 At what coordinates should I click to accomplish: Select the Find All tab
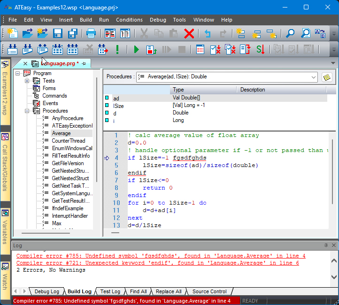[x=138, y=291]
